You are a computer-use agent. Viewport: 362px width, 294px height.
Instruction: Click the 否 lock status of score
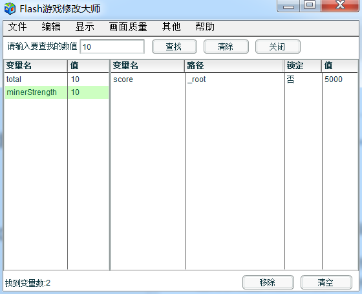290,79
